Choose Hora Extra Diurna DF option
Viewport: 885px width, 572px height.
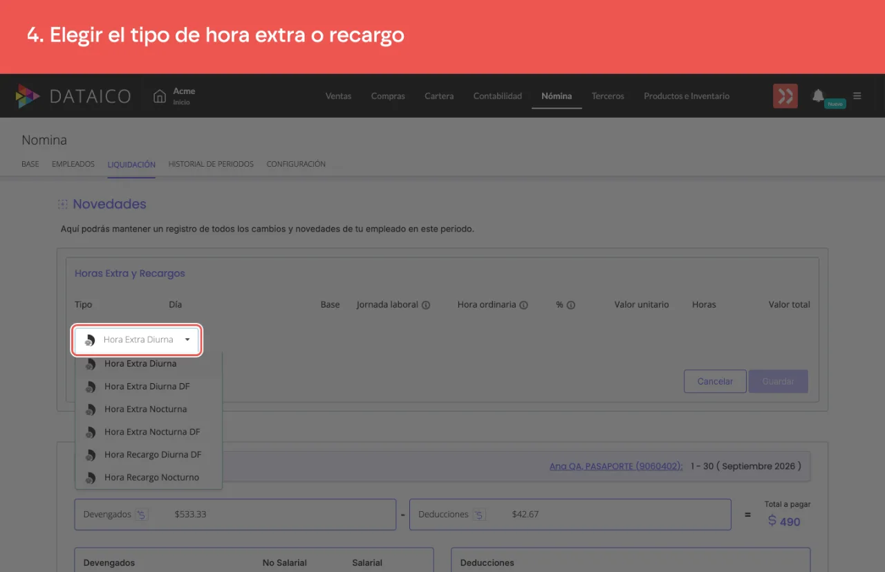click(x=149, y=387)
